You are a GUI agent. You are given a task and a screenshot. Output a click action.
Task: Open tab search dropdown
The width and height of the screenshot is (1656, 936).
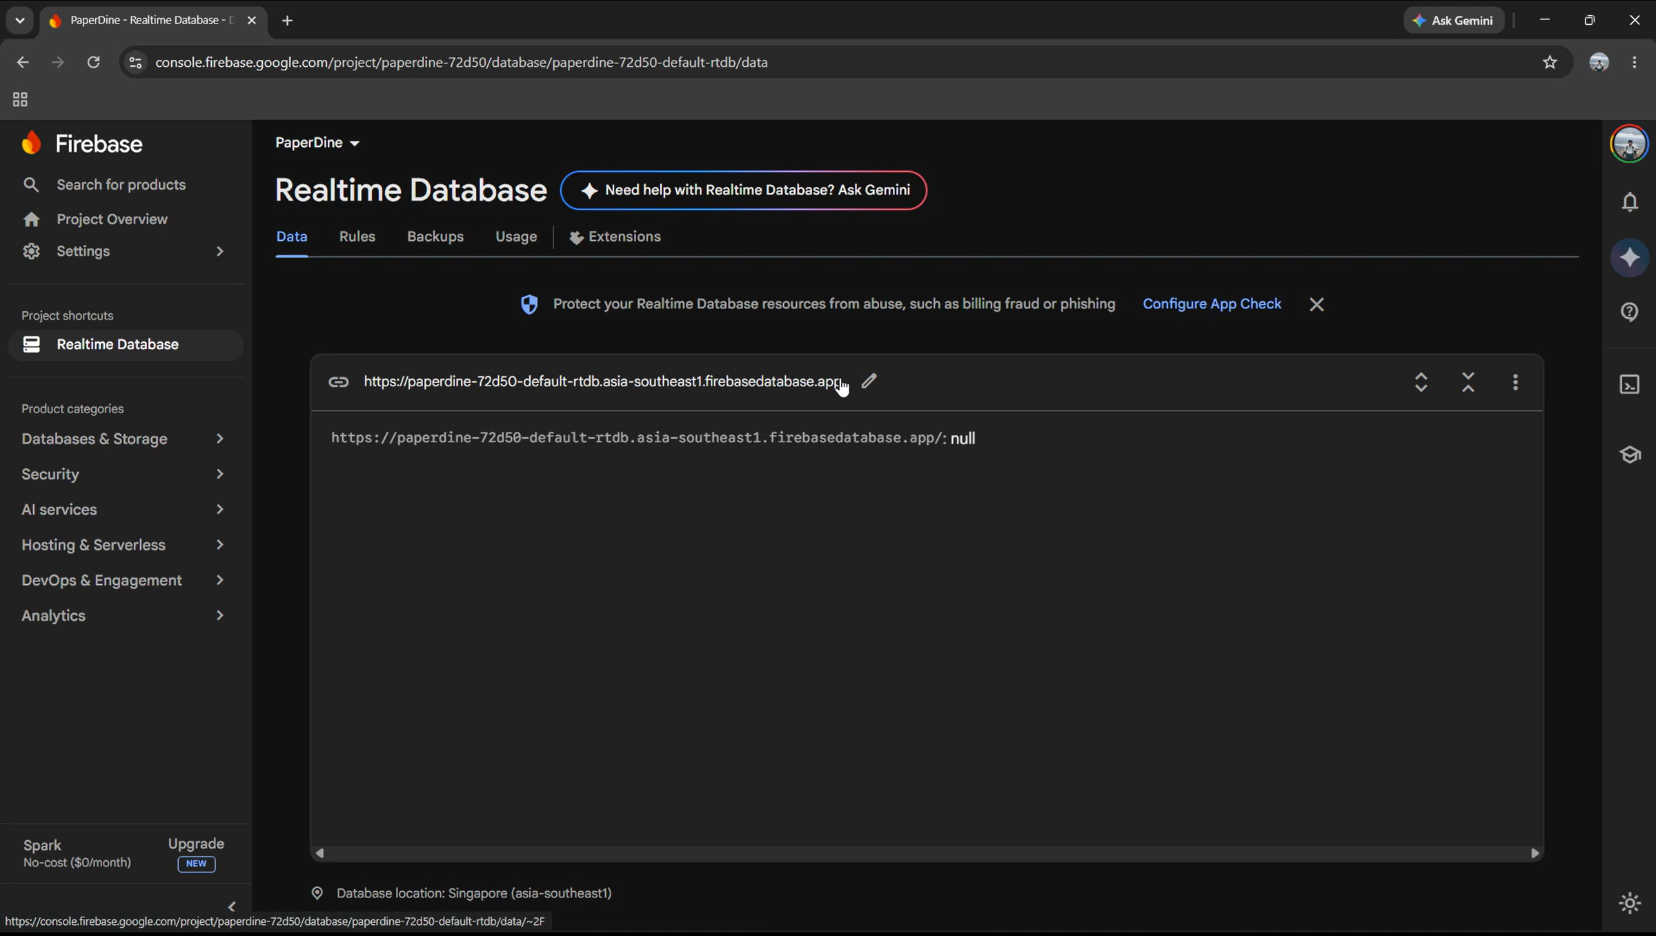[x=19, y=20]
